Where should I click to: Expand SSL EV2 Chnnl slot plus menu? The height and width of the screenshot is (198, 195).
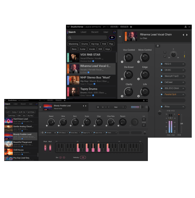[183, 88]
